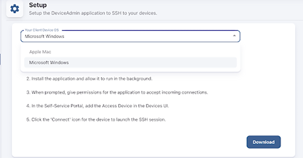Click the Setup gear icon

tap(15, 9)
